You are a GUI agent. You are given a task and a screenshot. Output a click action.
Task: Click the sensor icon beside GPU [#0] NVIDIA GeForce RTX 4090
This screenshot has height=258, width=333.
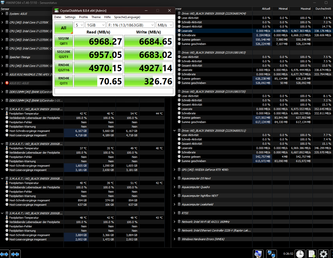(179, 170)
